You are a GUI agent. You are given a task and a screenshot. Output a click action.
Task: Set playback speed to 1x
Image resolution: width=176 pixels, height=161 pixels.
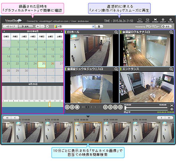click(87, 107)
